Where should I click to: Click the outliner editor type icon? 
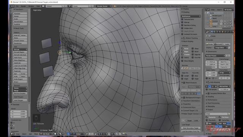click(207, 10)
